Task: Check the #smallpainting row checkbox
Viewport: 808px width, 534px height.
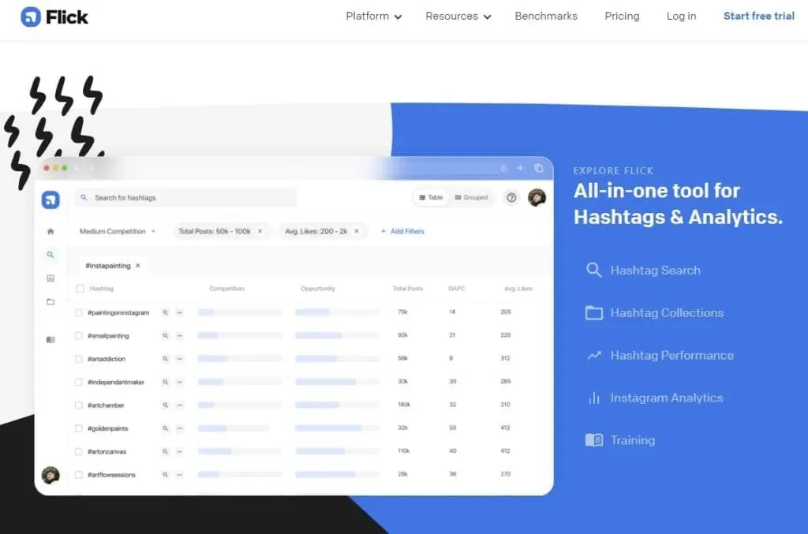Action: pyautogui.click(x=78, y=336)
